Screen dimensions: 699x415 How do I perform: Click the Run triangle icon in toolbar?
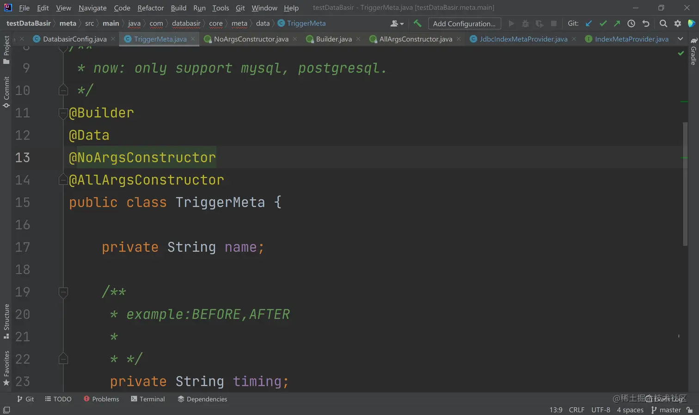click(x=511, y=24)
